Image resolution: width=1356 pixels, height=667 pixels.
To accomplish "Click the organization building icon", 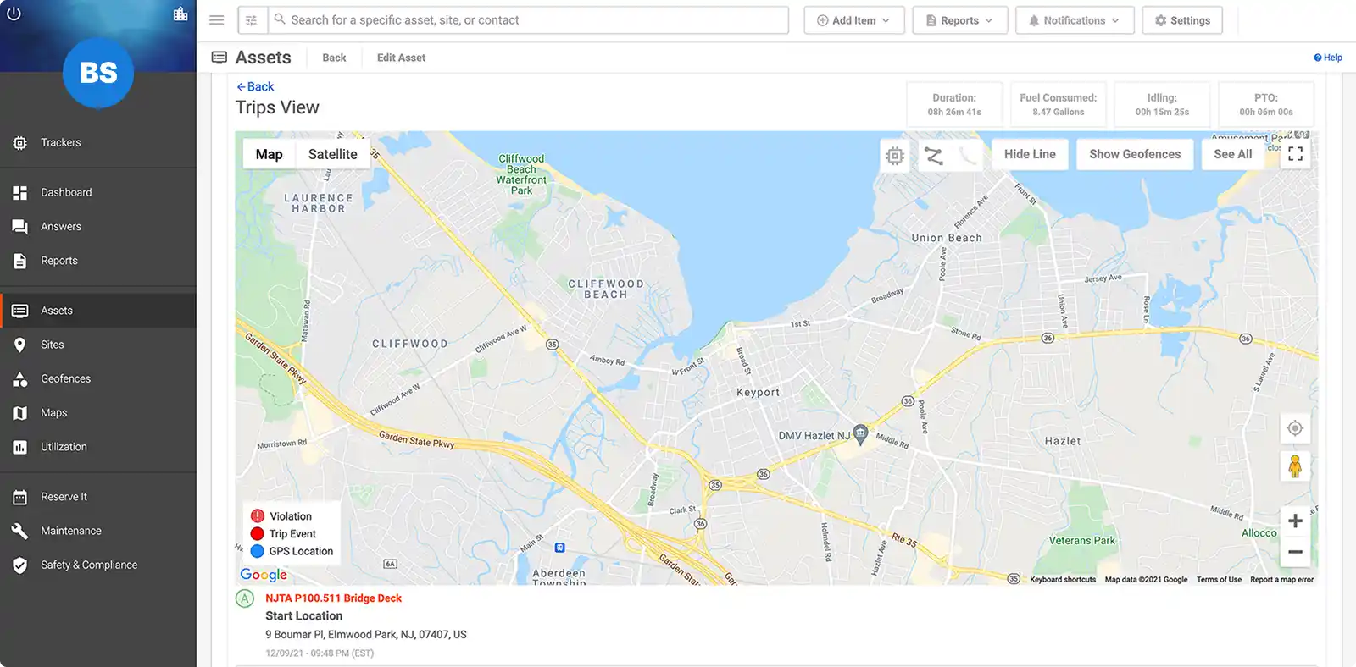I will 181,14.
